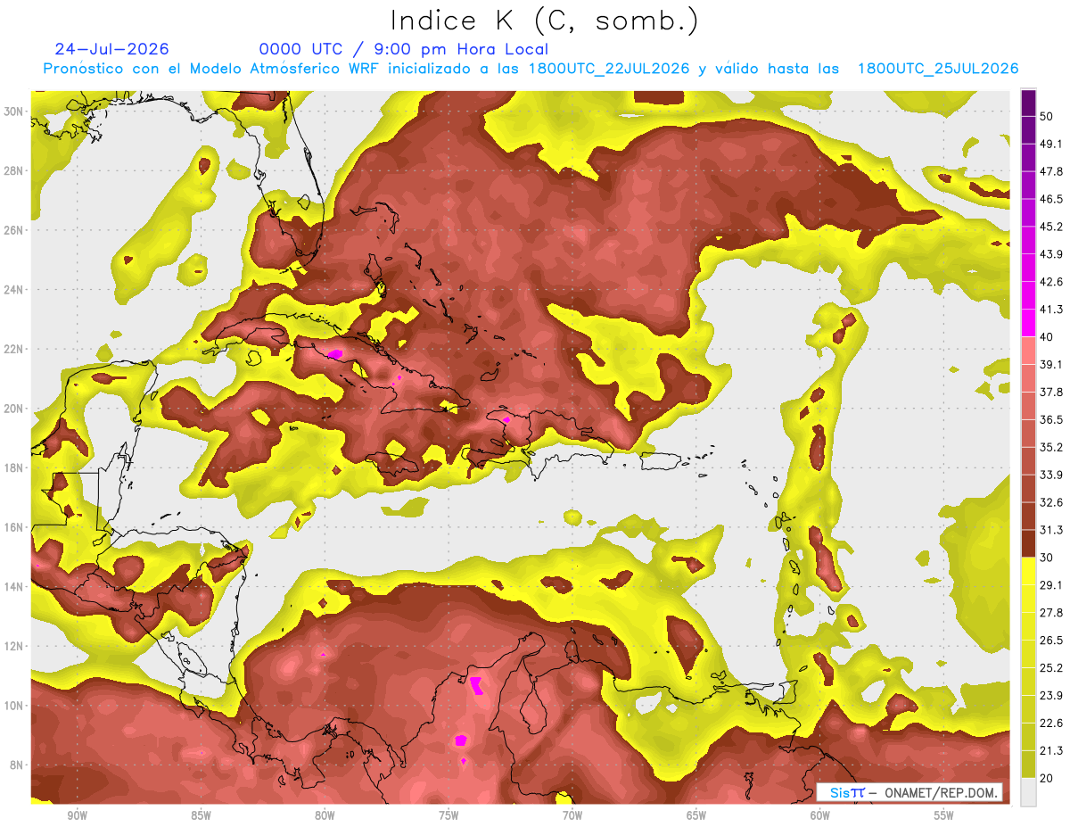1070x827 pixels.
Task: Click the '18N' latitude axis label
Action: 13,468
